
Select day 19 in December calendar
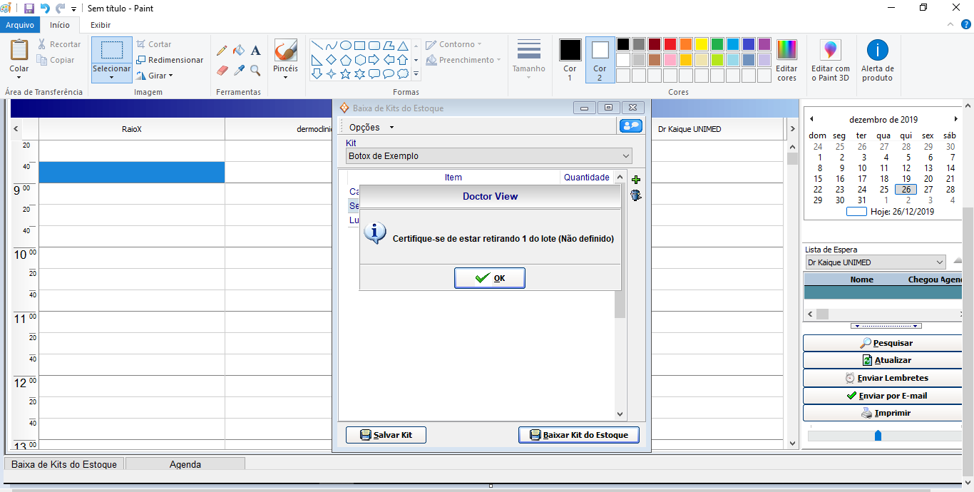[x=906, y=179]
